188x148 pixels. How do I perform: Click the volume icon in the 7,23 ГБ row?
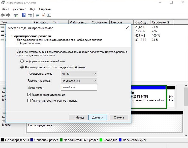[x=2, y=31]
